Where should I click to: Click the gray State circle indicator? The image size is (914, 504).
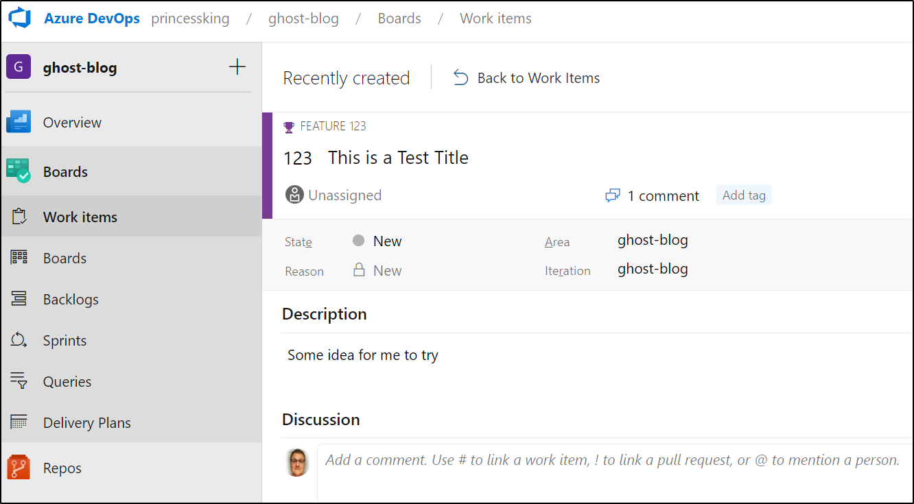(358, 241)
